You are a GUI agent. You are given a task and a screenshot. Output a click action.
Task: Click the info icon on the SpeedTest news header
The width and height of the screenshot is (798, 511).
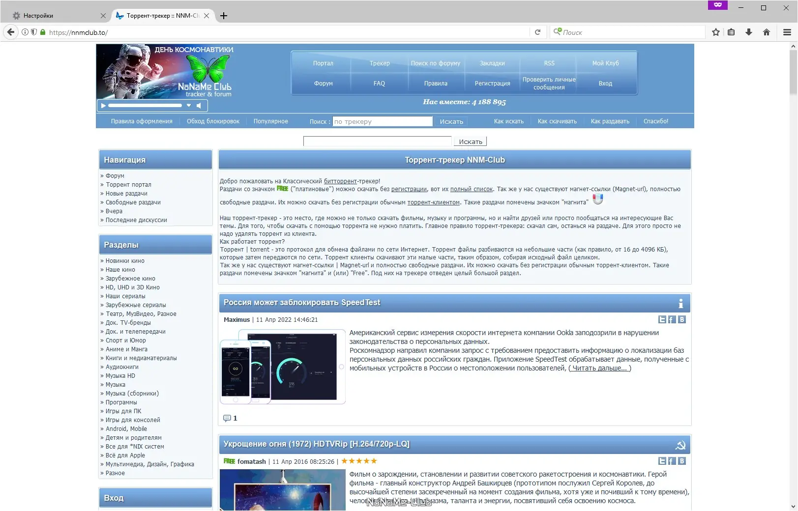click(x=680, y=303)
